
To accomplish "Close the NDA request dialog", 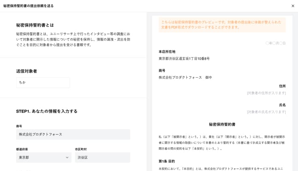I will click(x=293, y=6).
